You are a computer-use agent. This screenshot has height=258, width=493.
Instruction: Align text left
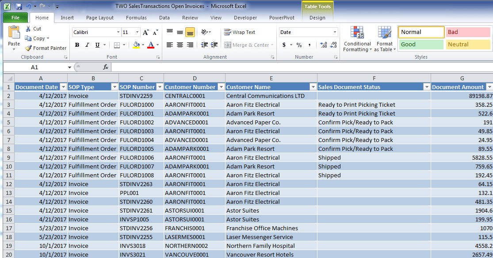[170, 45]
